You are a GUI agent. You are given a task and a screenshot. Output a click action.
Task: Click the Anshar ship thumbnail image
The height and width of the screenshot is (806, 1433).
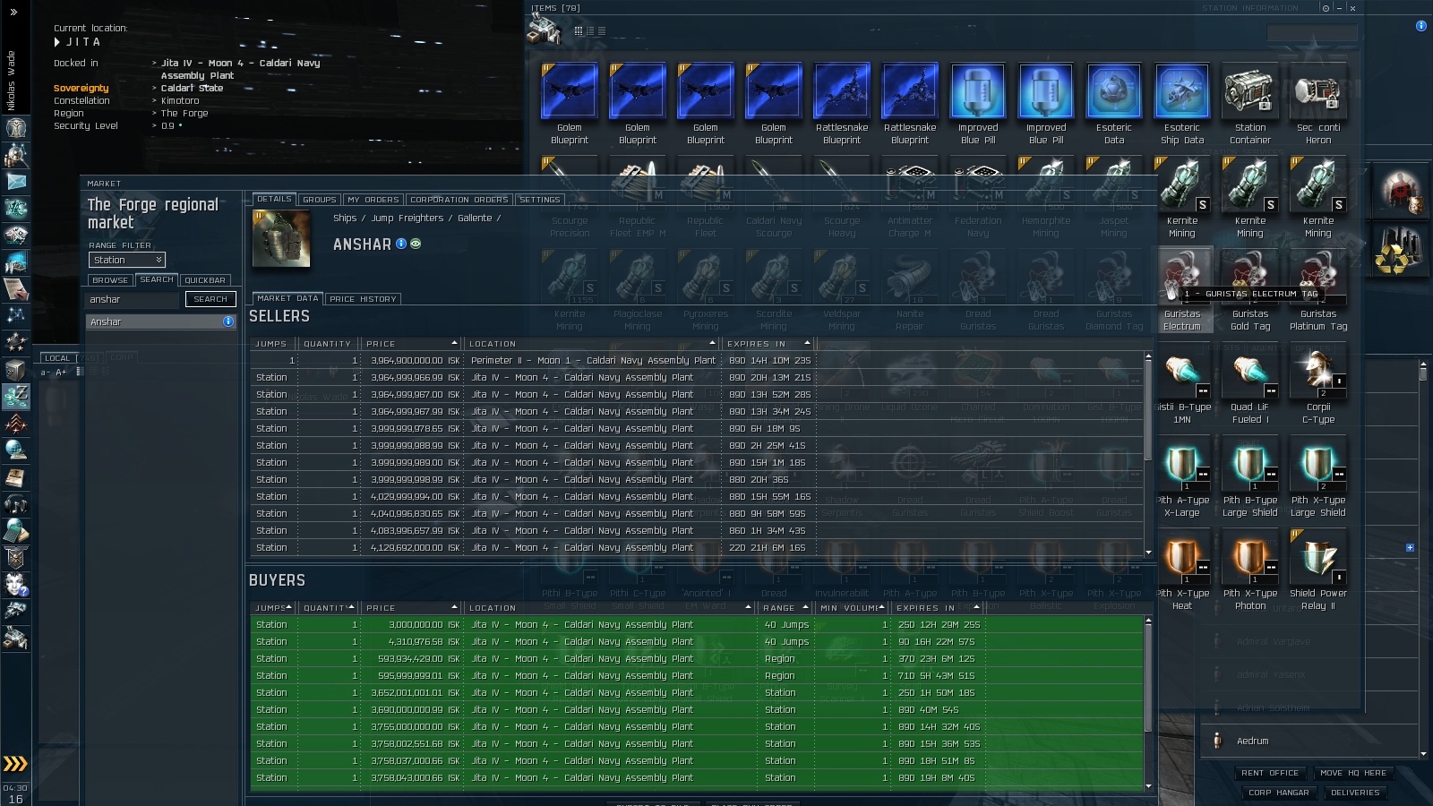click(281, 239)
